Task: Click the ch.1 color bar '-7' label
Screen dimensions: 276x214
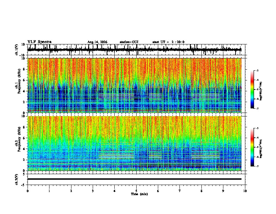Action: click(257, 108)
